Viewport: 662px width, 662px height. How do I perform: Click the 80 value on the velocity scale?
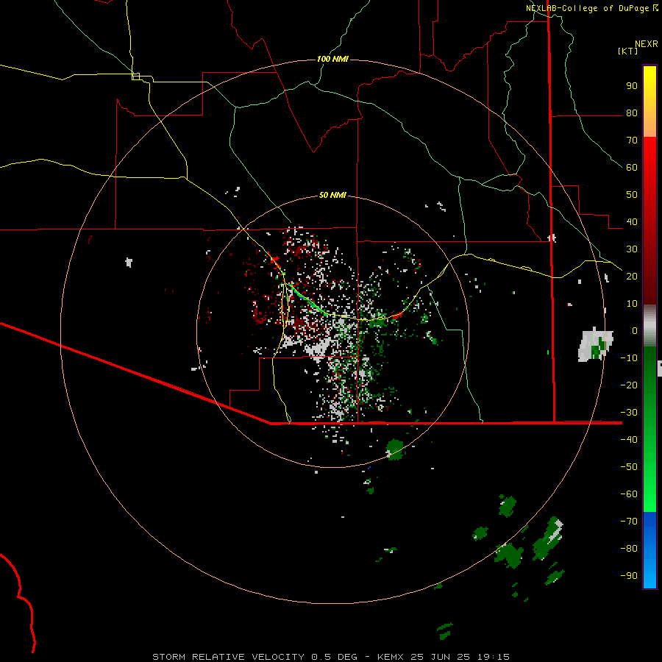[632, 113]
